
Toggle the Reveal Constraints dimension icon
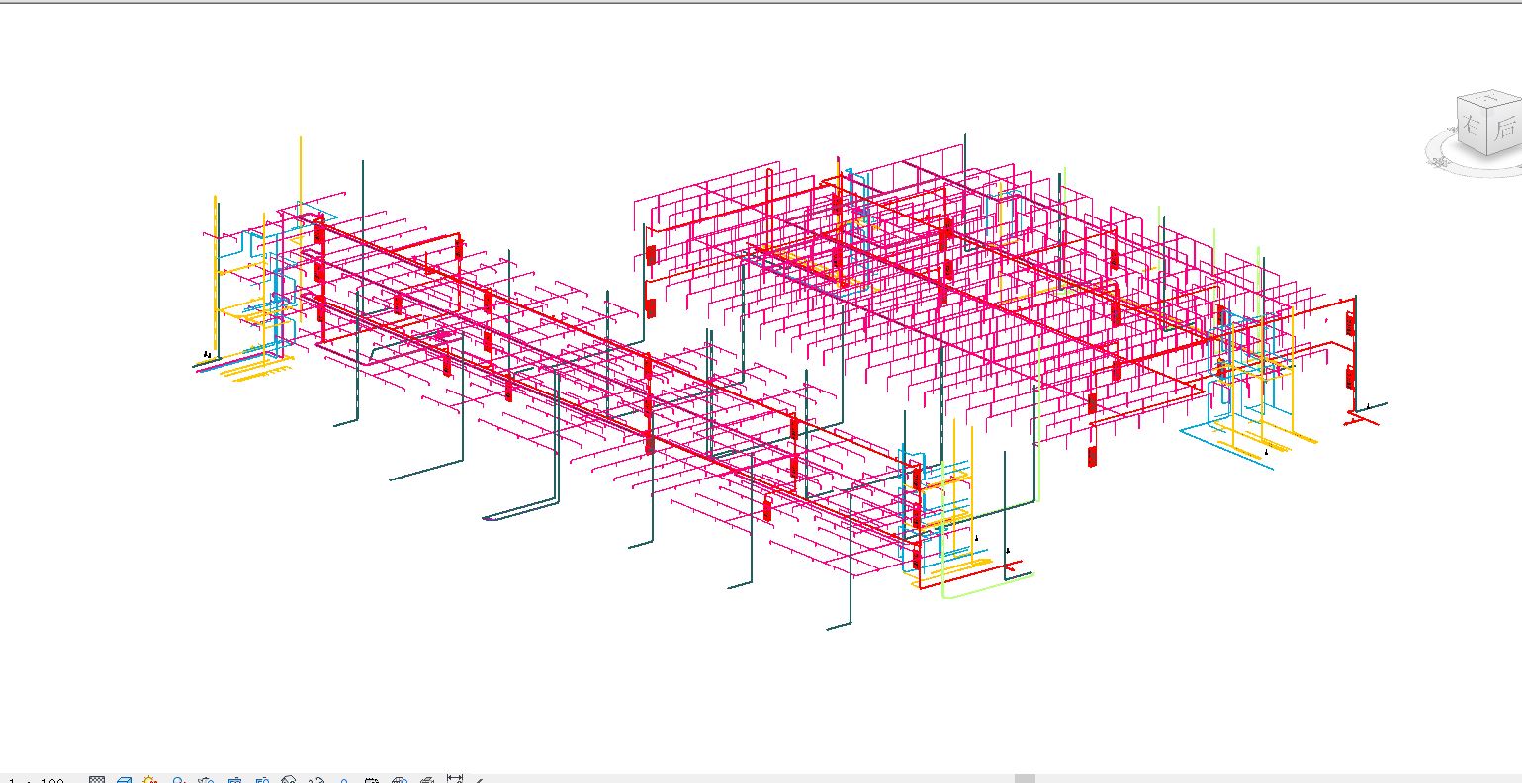tap(455, 779)
